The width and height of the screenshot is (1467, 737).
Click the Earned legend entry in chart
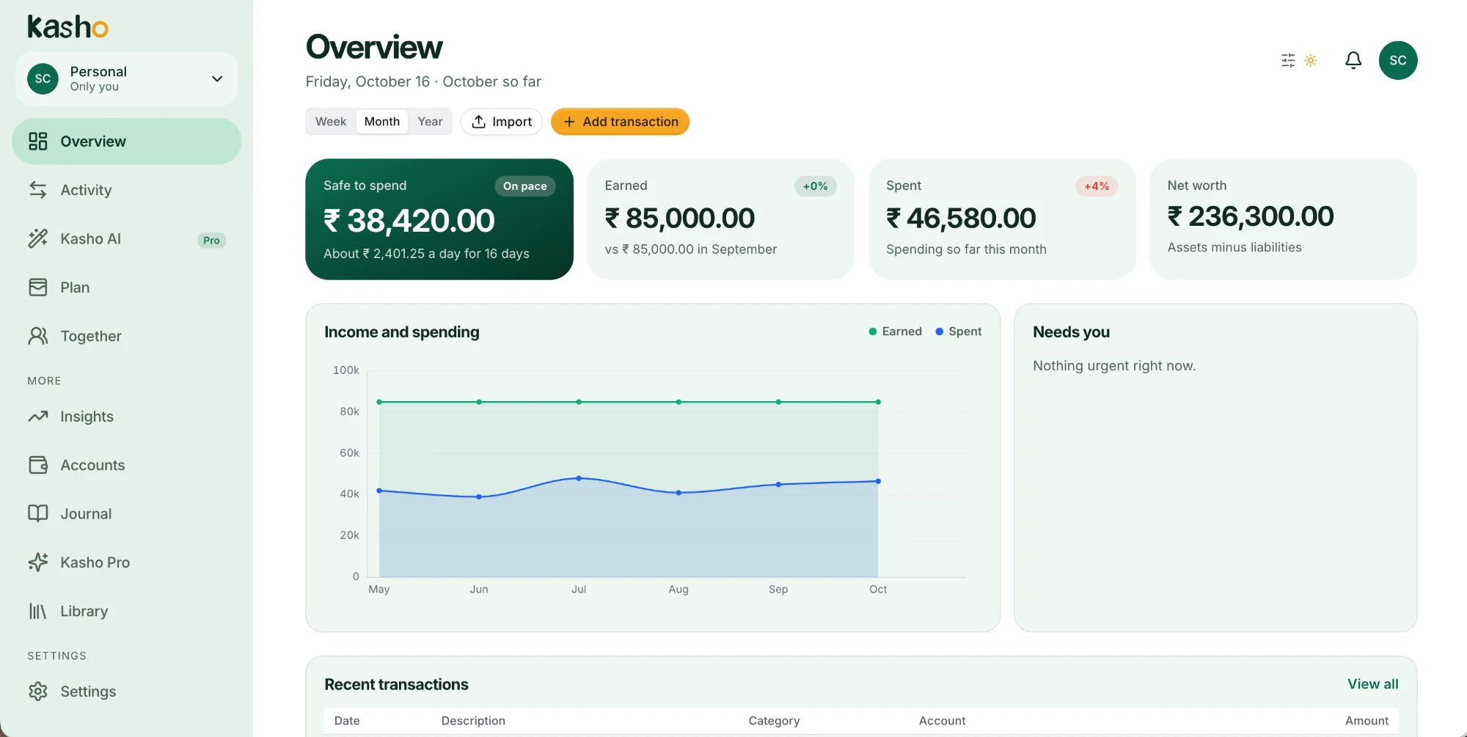pyautogui.click(x=895, y=331)
